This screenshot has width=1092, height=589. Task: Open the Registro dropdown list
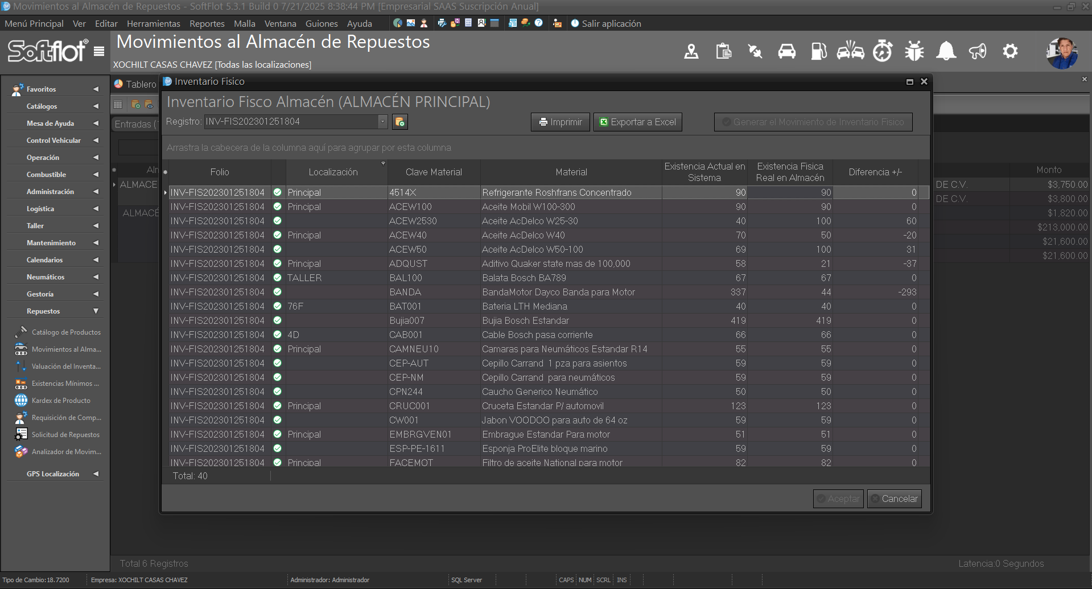tap(382, 122)
